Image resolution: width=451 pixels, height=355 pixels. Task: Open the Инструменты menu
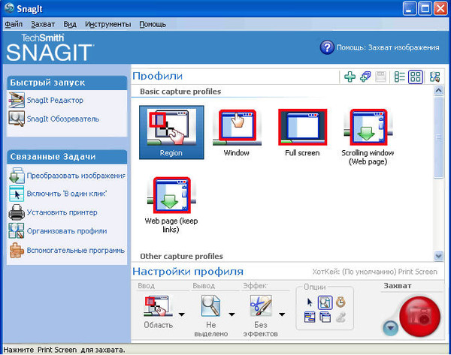tap(107, 25)
